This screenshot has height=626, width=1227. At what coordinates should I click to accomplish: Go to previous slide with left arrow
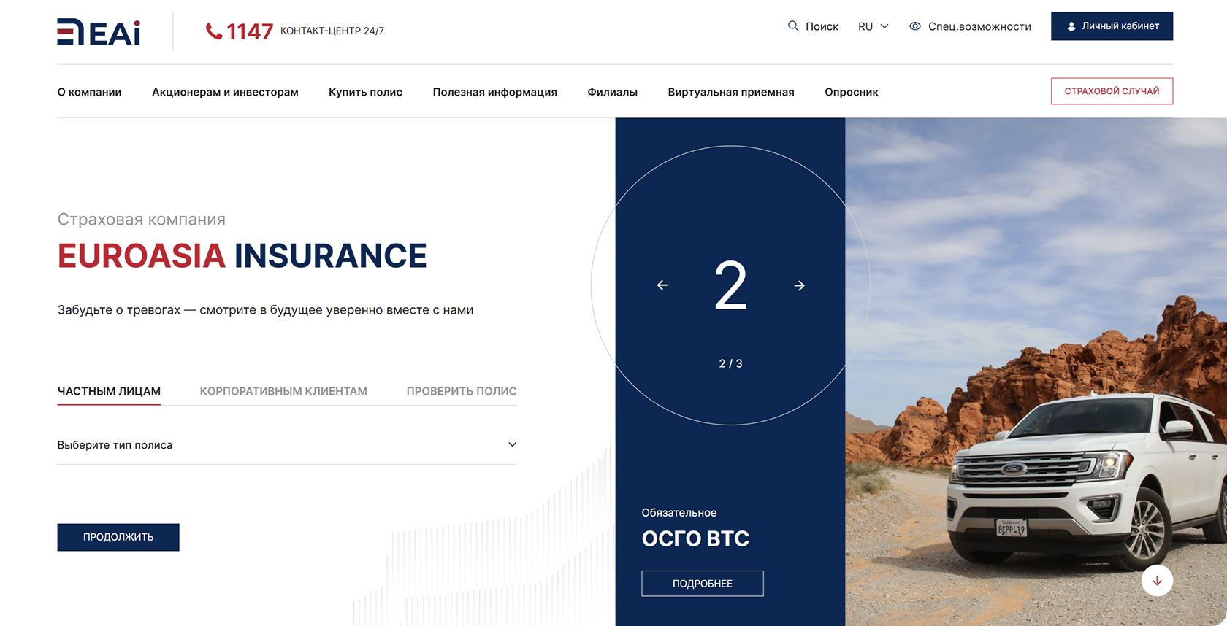(x=662, y=285)
